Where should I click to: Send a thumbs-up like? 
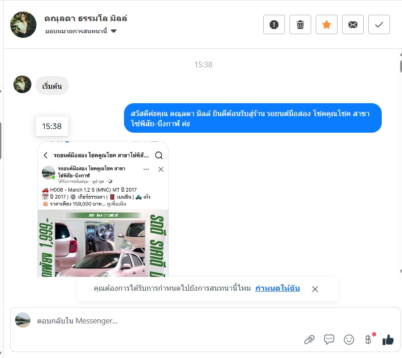click(x=388, y=340)
